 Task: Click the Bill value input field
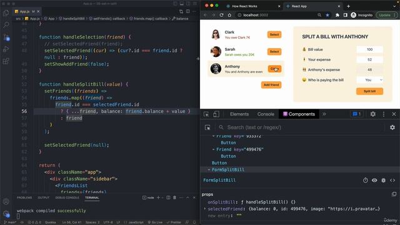(x=369, y=49)
